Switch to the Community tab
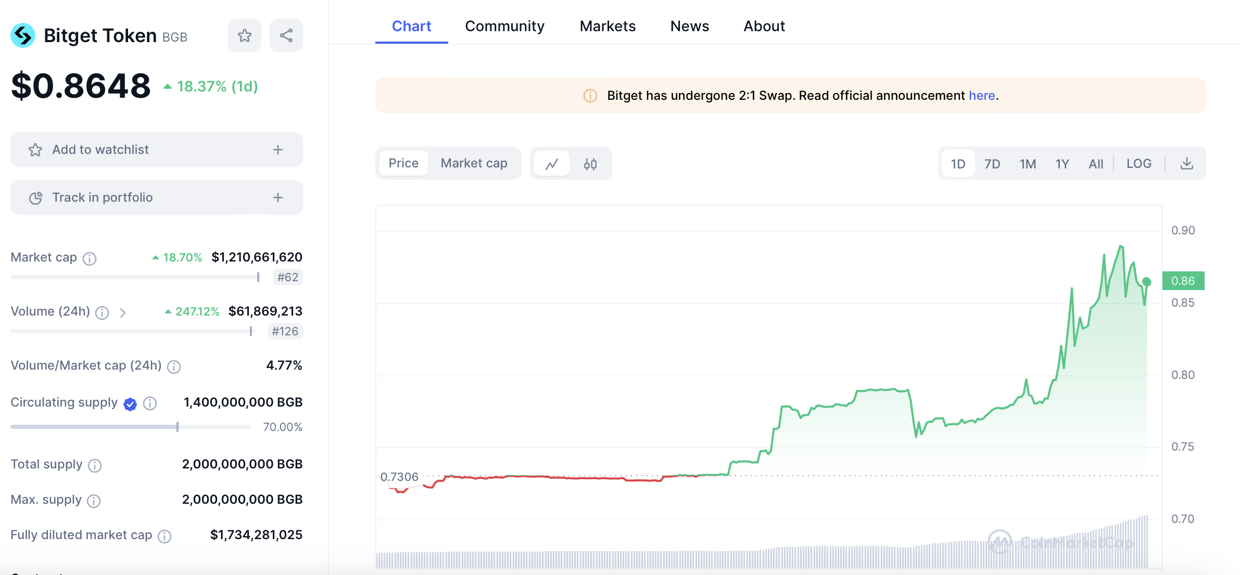The width and height of the screenshot is (1240, 575). (504, 26)
